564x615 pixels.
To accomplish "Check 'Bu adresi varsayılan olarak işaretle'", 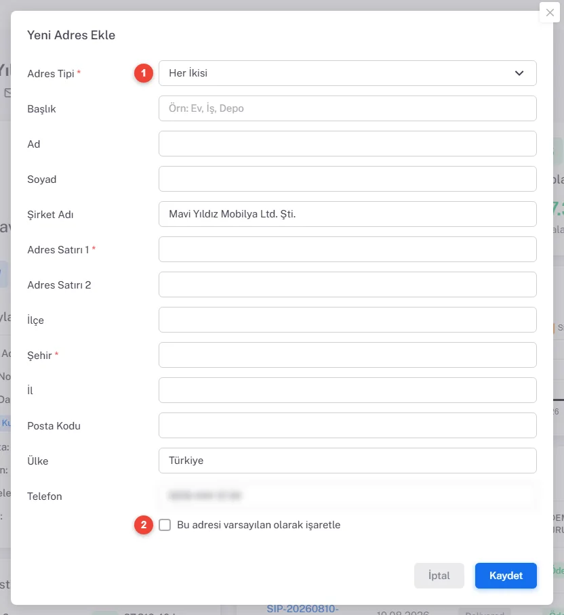I will [x=165, y=525].
